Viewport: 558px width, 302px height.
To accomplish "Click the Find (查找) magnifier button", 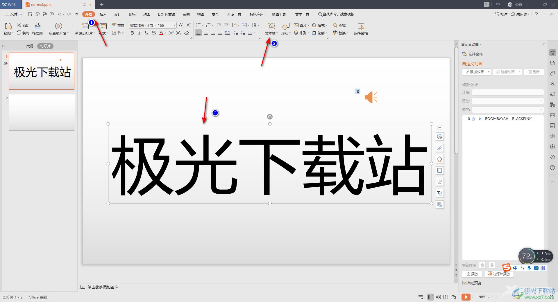I will [339, 25].
